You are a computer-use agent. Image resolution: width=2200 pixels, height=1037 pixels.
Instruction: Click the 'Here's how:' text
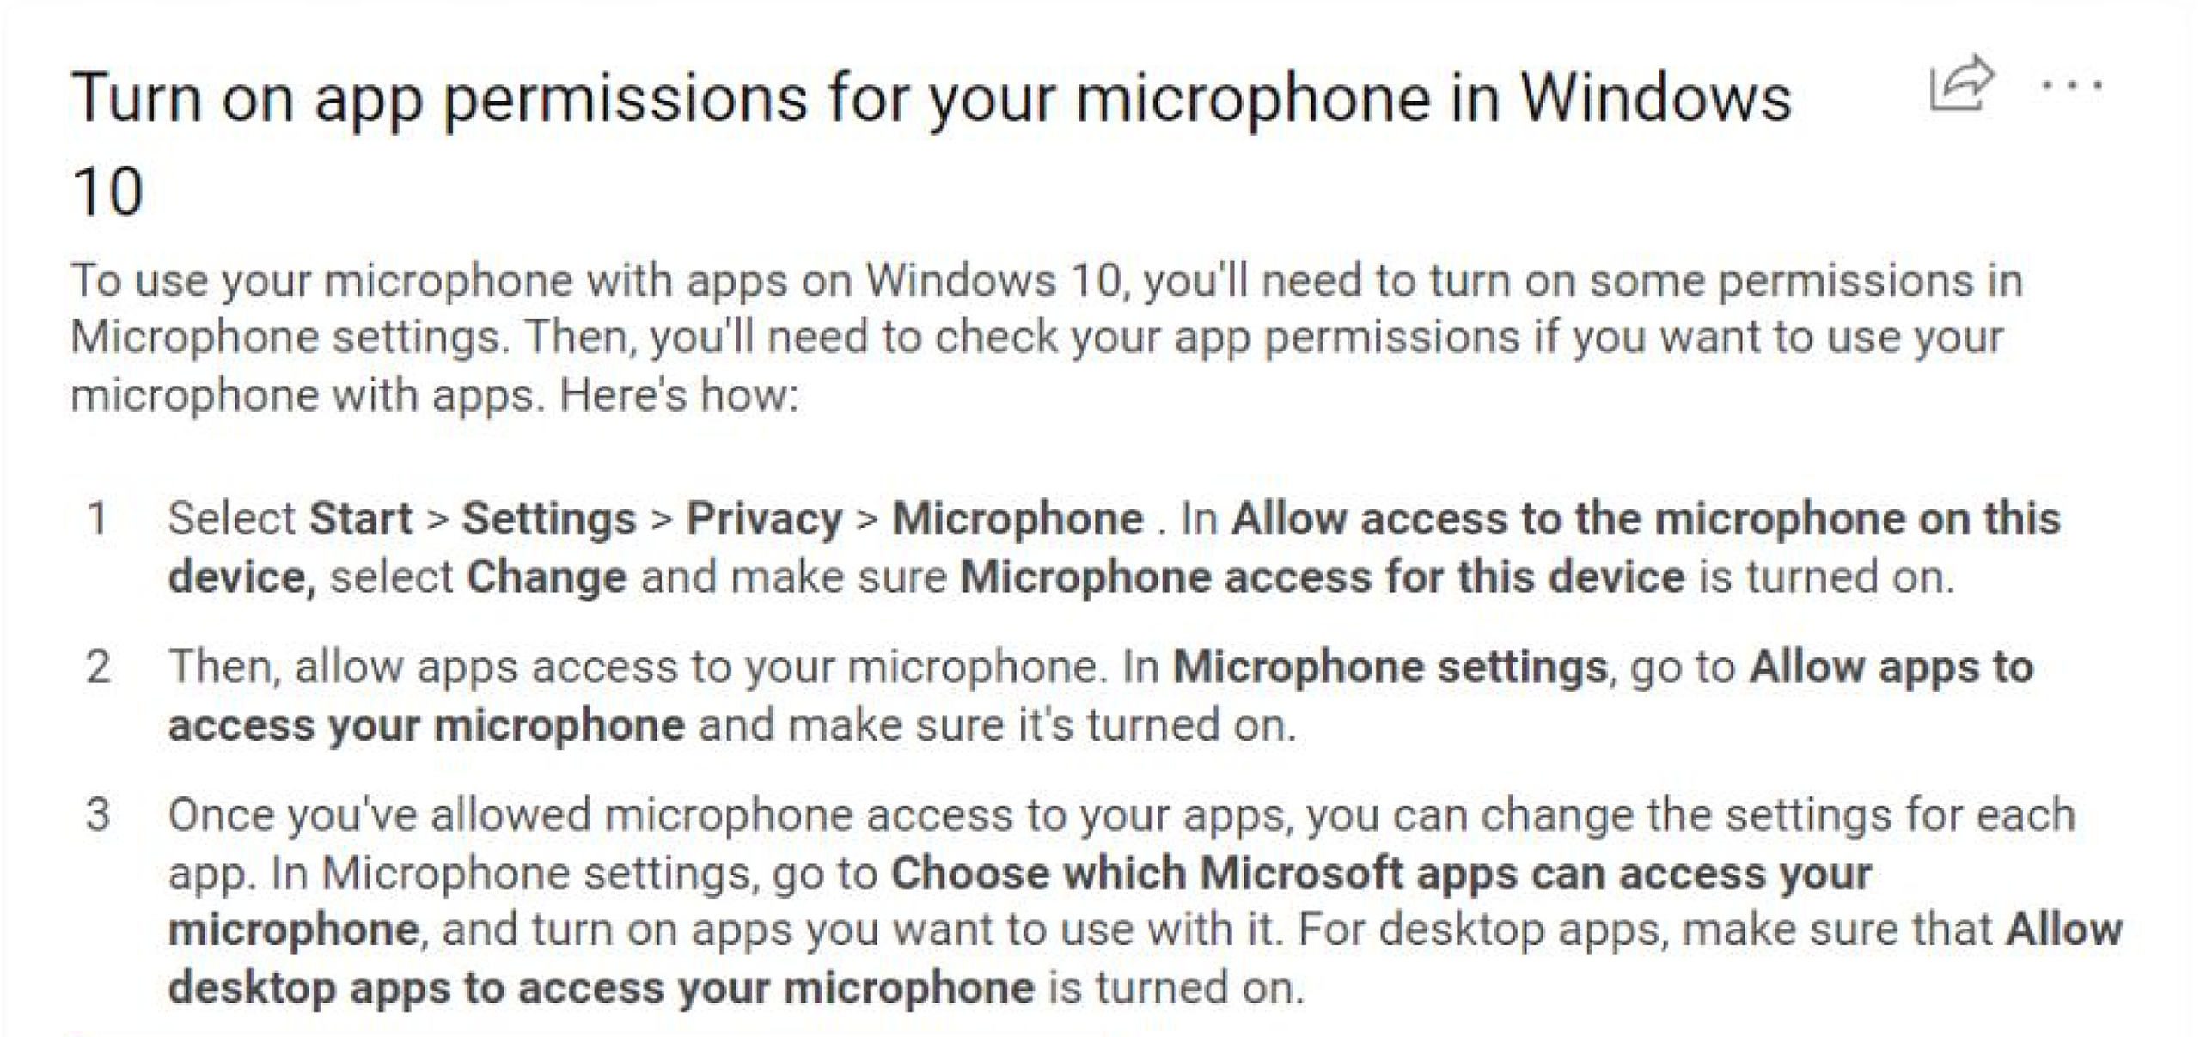coord(678,396)
